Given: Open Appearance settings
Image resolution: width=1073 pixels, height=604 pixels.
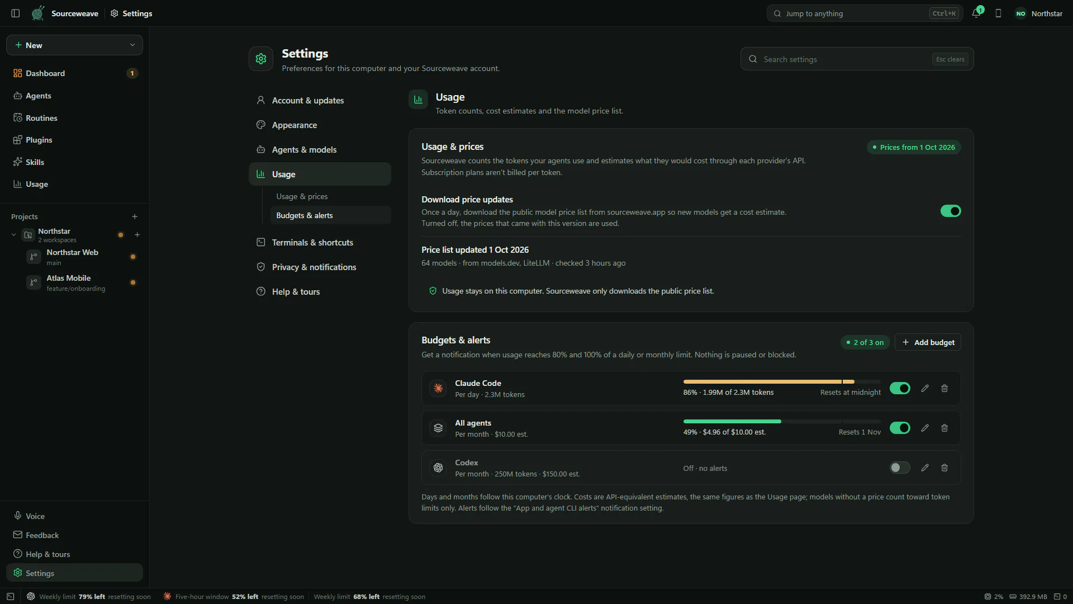Looking at the screenshot, I should click(x=320, y=125).
